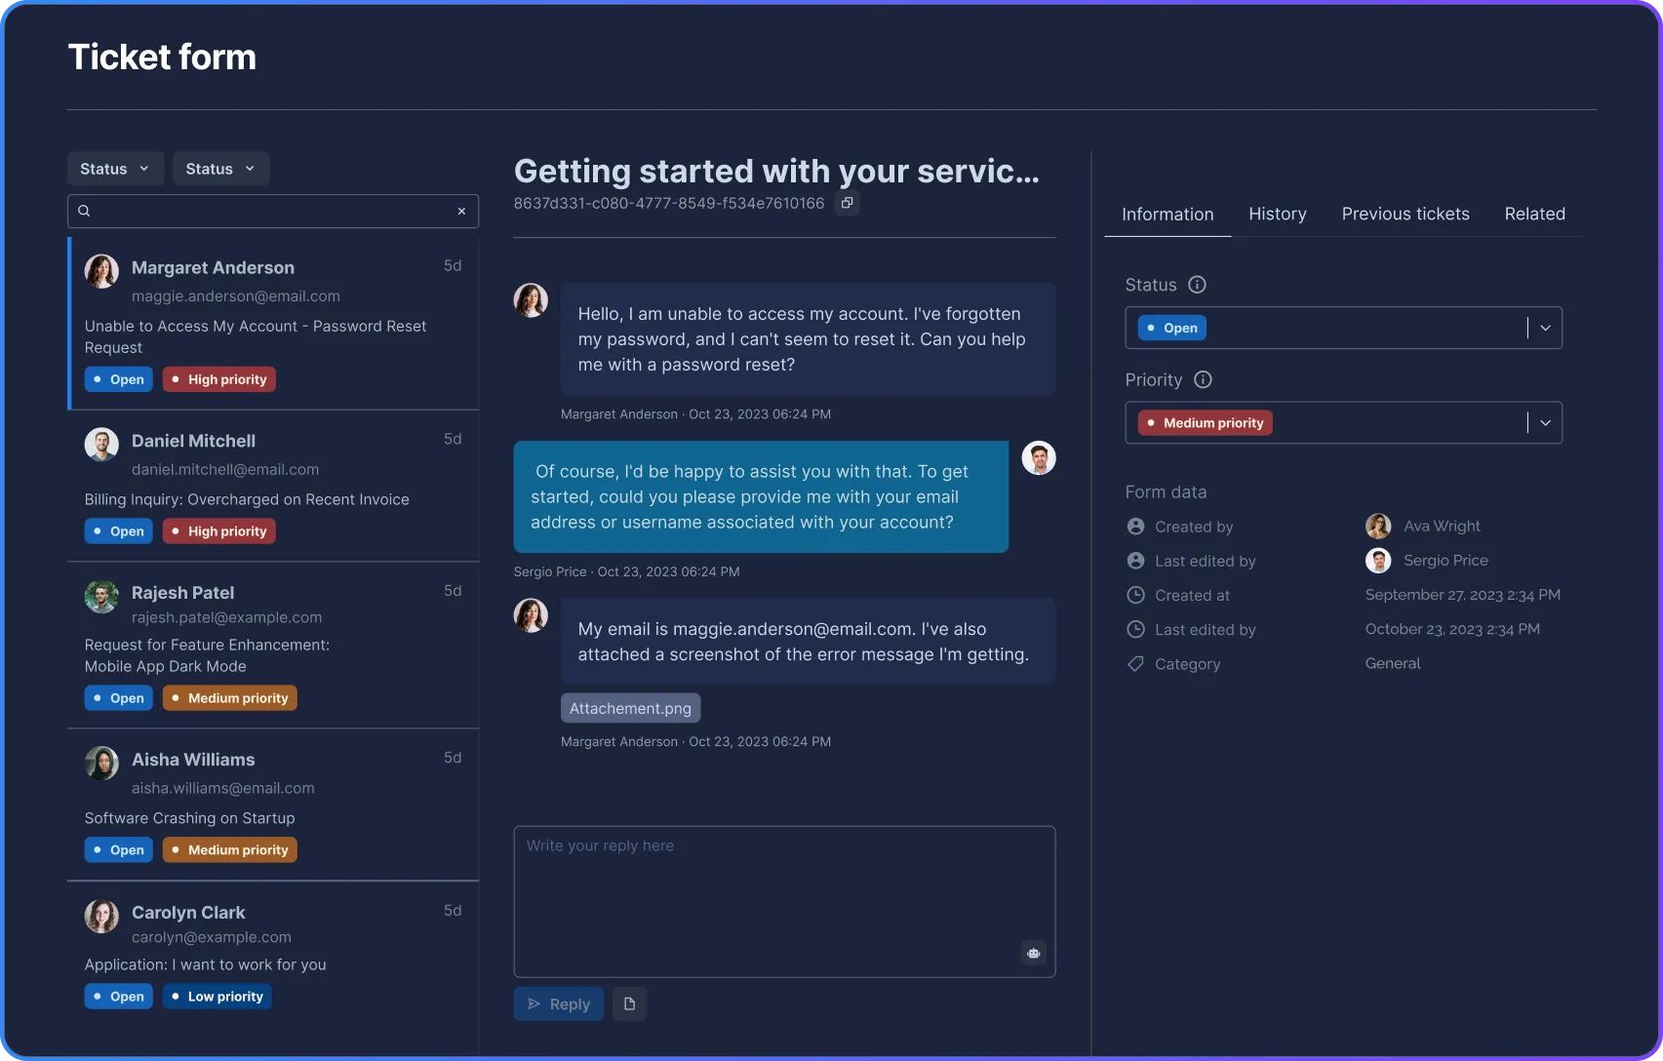Screen dimensions: 1663x1061
Task: Click the magnifier icon in the search field
Action: 85,211
